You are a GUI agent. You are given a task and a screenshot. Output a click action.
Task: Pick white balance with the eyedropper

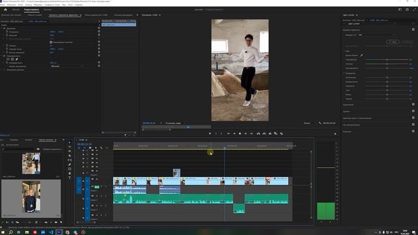pyautogui.click(x=361, y=55)
